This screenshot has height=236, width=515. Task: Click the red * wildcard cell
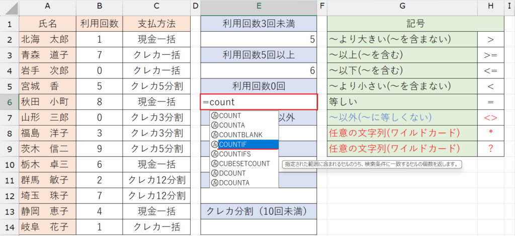[491, 133]
